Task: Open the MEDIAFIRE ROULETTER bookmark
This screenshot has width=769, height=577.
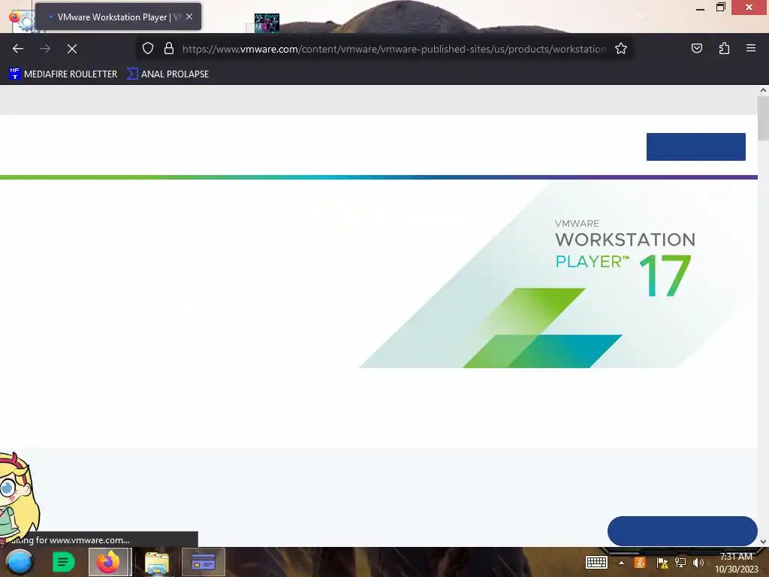Action: [63, 74]
